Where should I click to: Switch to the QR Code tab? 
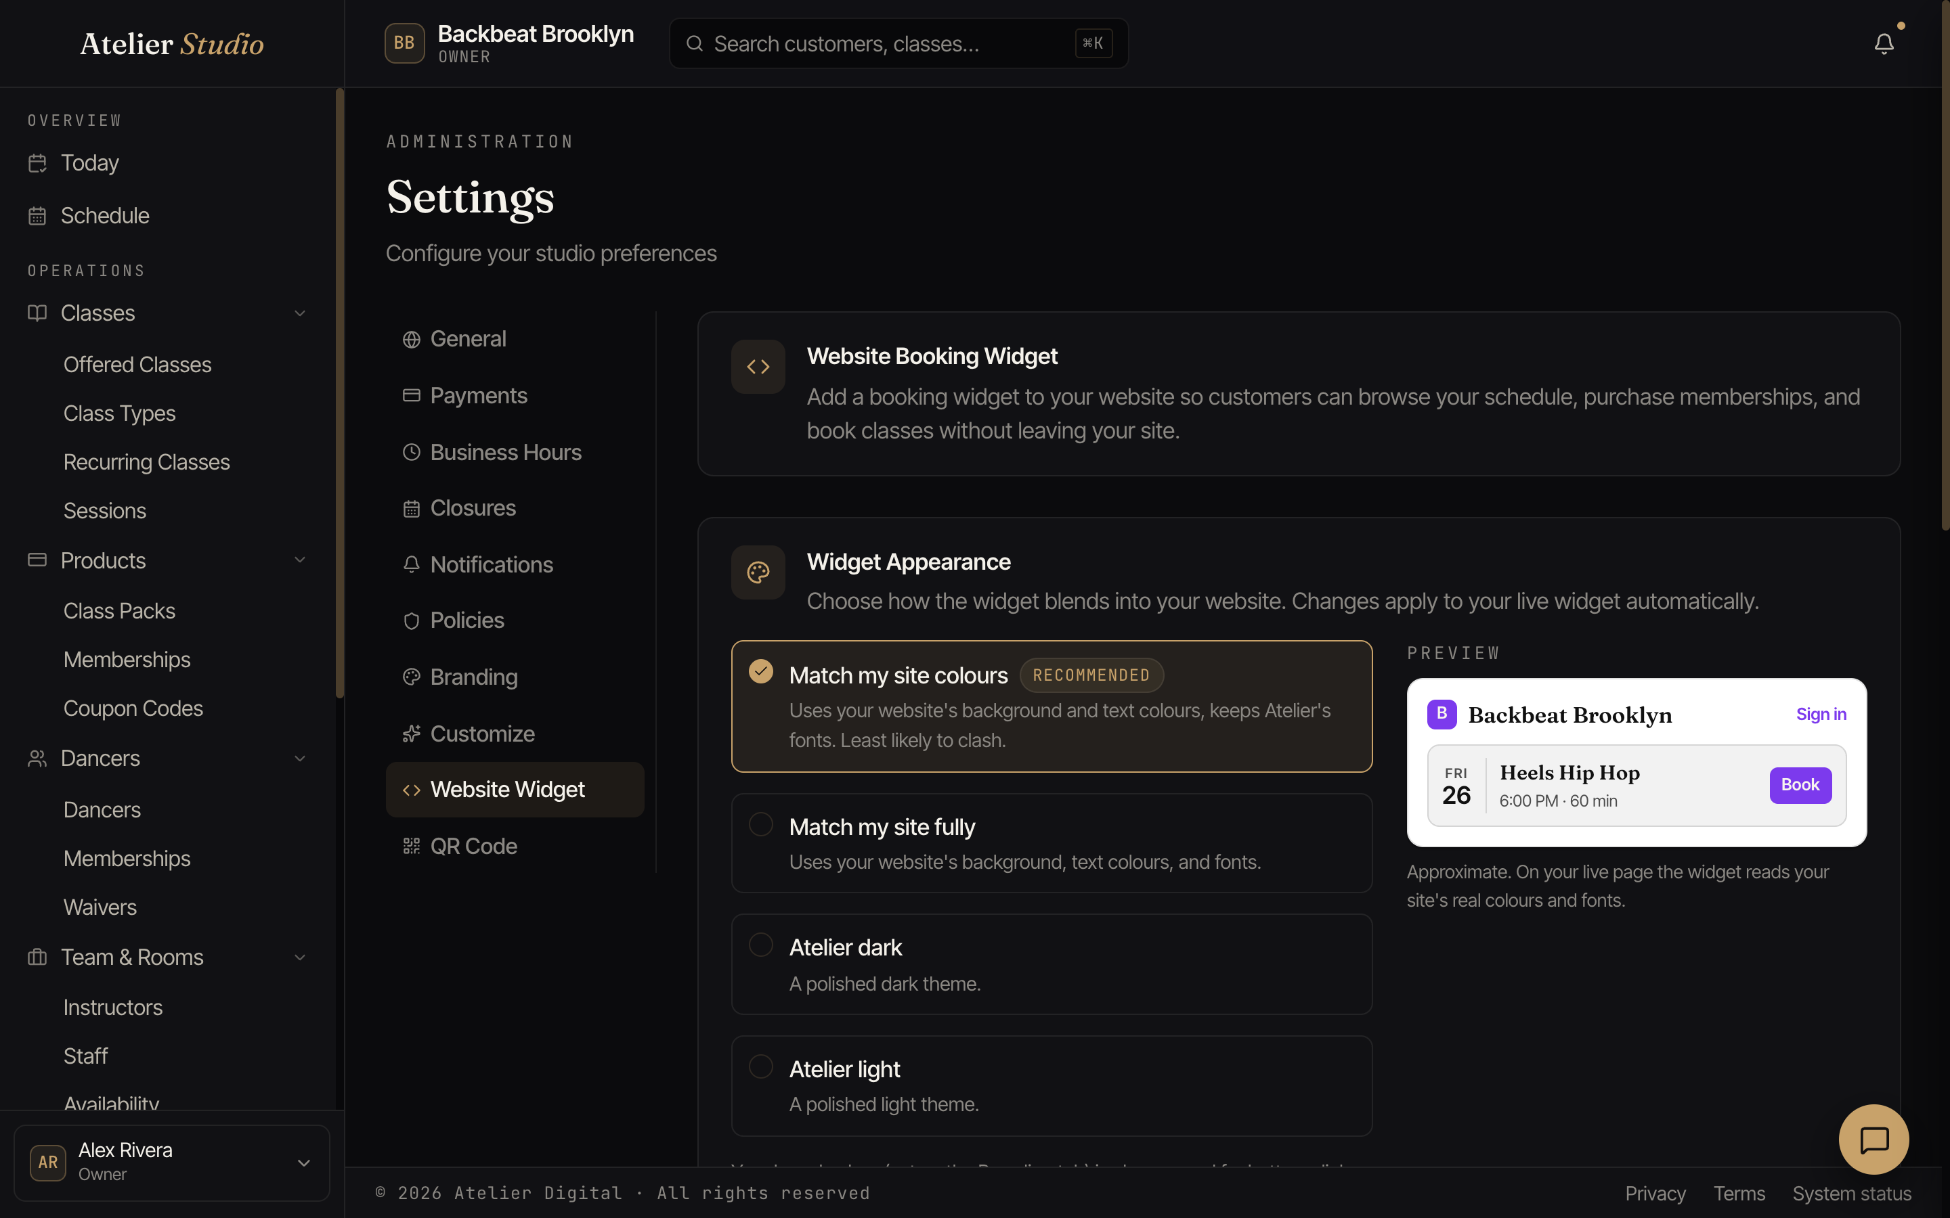[x=515, y=847]
